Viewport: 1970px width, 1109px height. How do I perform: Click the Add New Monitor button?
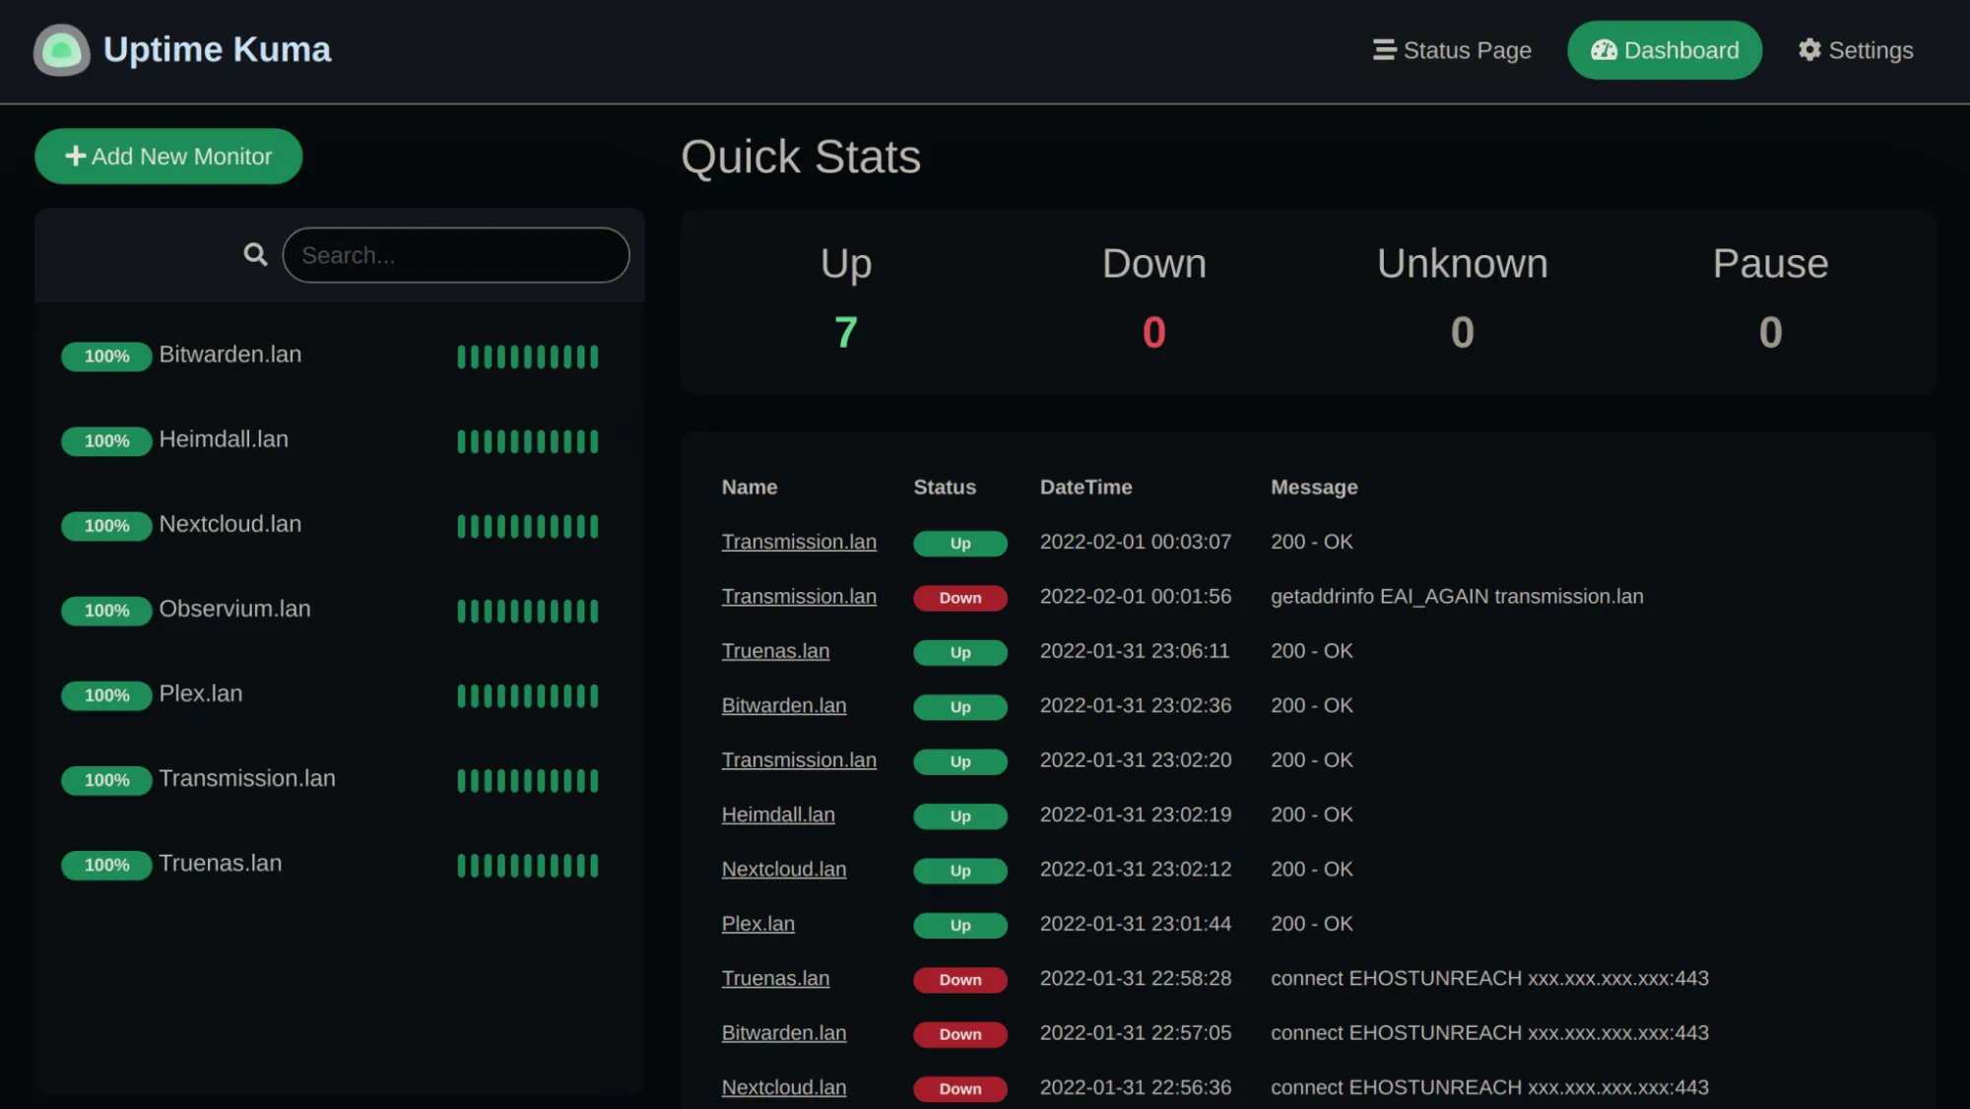pos(168,157)
